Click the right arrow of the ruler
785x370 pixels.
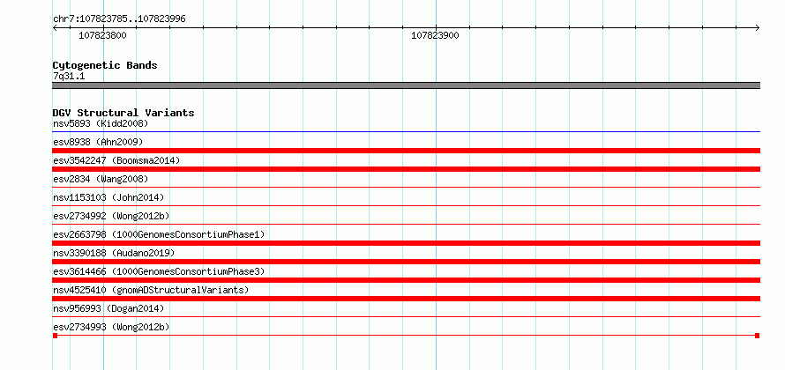(758, 28)
